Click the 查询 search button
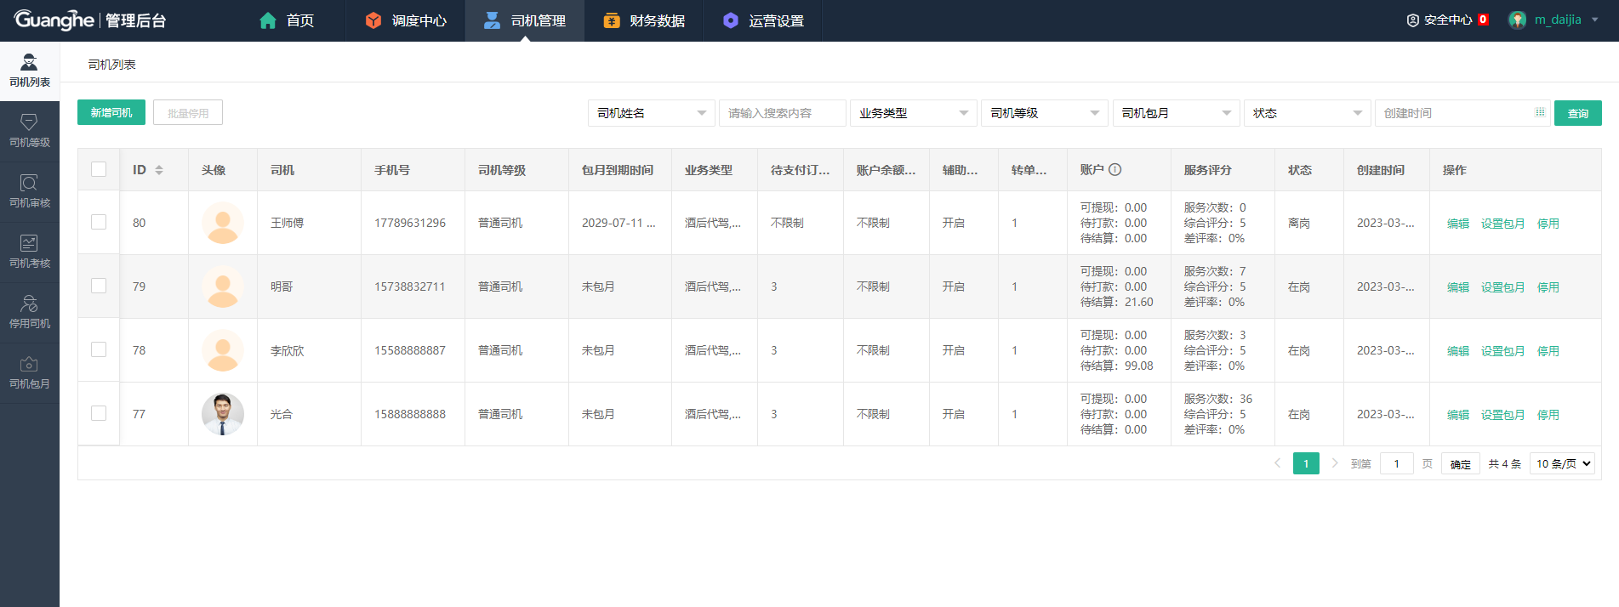Screen dimensions: 1619x607 click(x=1578, y=113)
